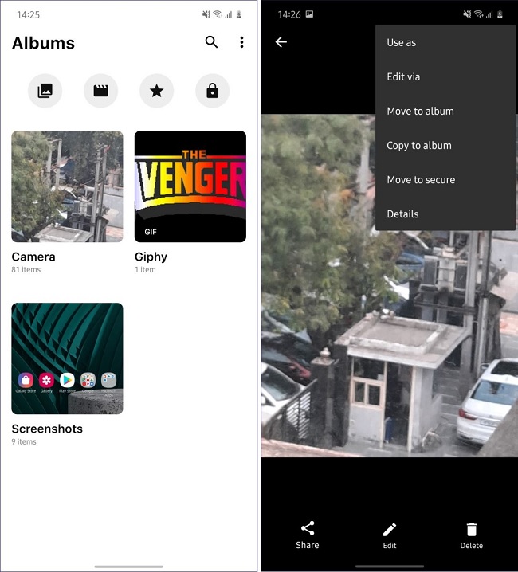
Task: Choose 'Edit via' menu option
Action: click(403, 77)
